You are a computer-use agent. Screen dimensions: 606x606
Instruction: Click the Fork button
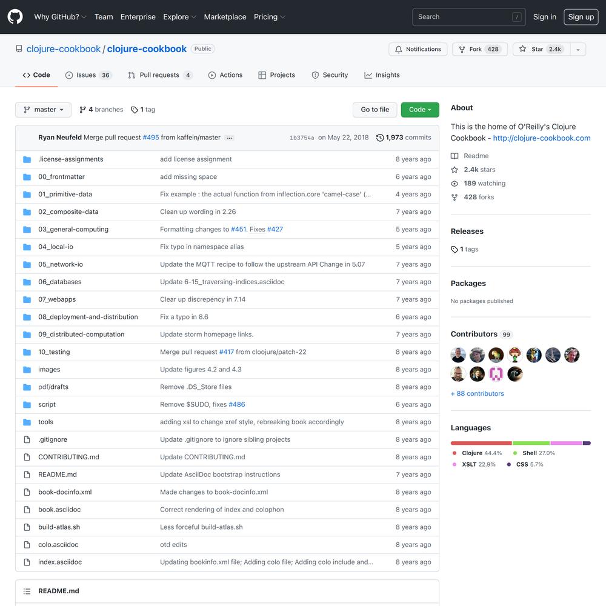(479, 50)
